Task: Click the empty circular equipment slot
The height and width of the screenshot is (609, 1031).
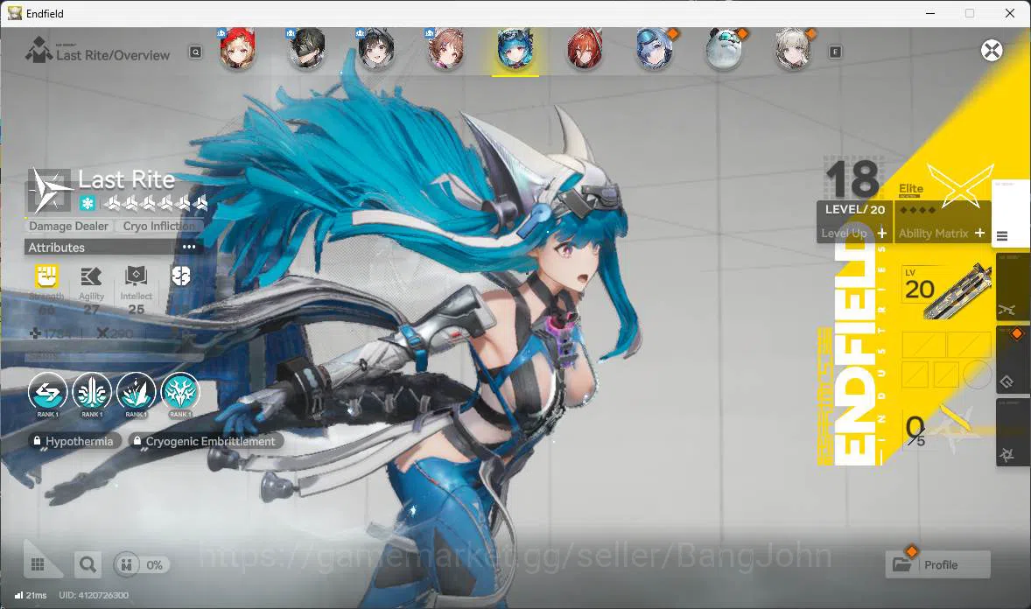Action: pos(977,374)
